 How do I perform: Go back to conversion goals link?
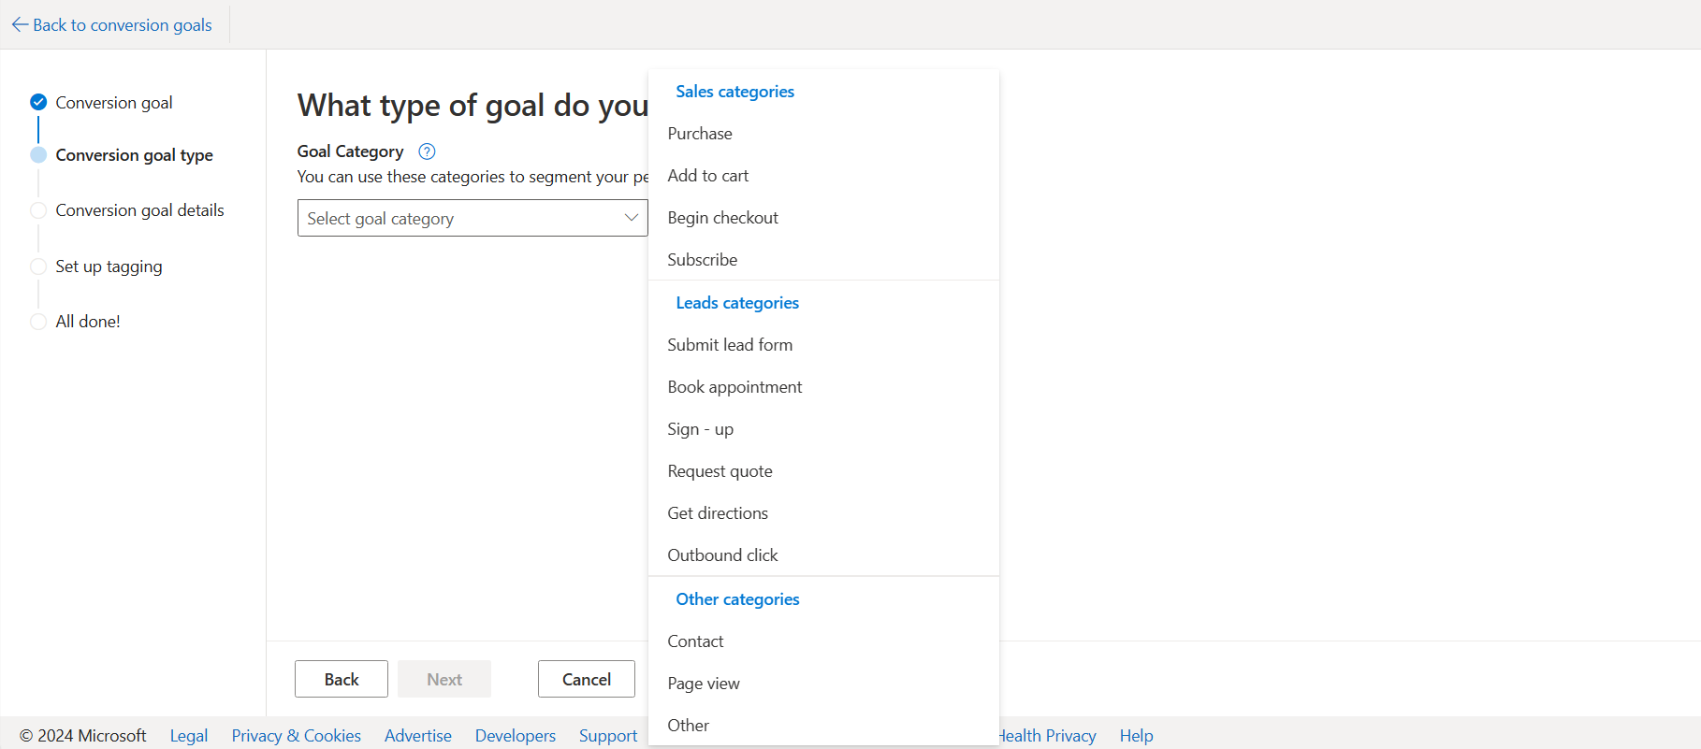pos(123,25)
